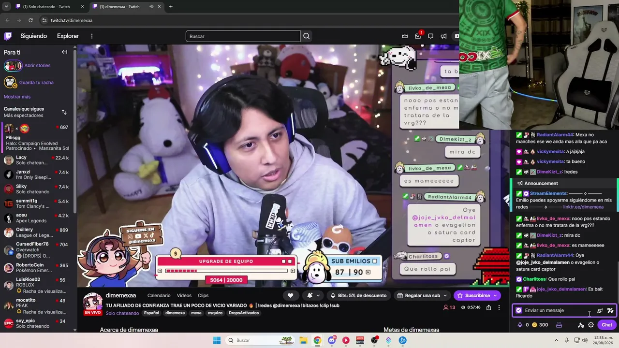Go to the Twitch home logo
The width and height of the screenshot is (619, 348).
[x=8, y=36]
